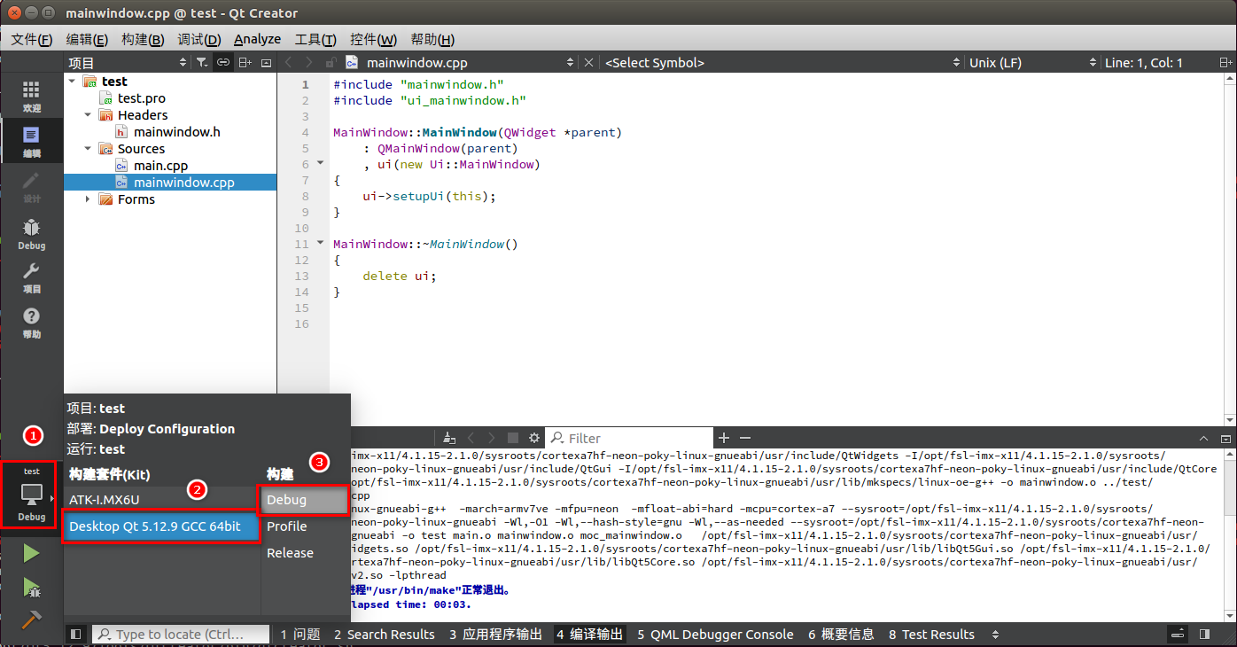Toggle synchronize-with-editor chain link icon
The width and height of the screenshot is (1237, 647).
(x=222, y=62)
